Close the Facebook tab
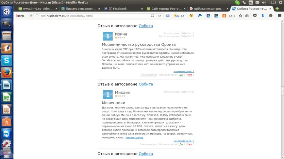 point(142,9)
